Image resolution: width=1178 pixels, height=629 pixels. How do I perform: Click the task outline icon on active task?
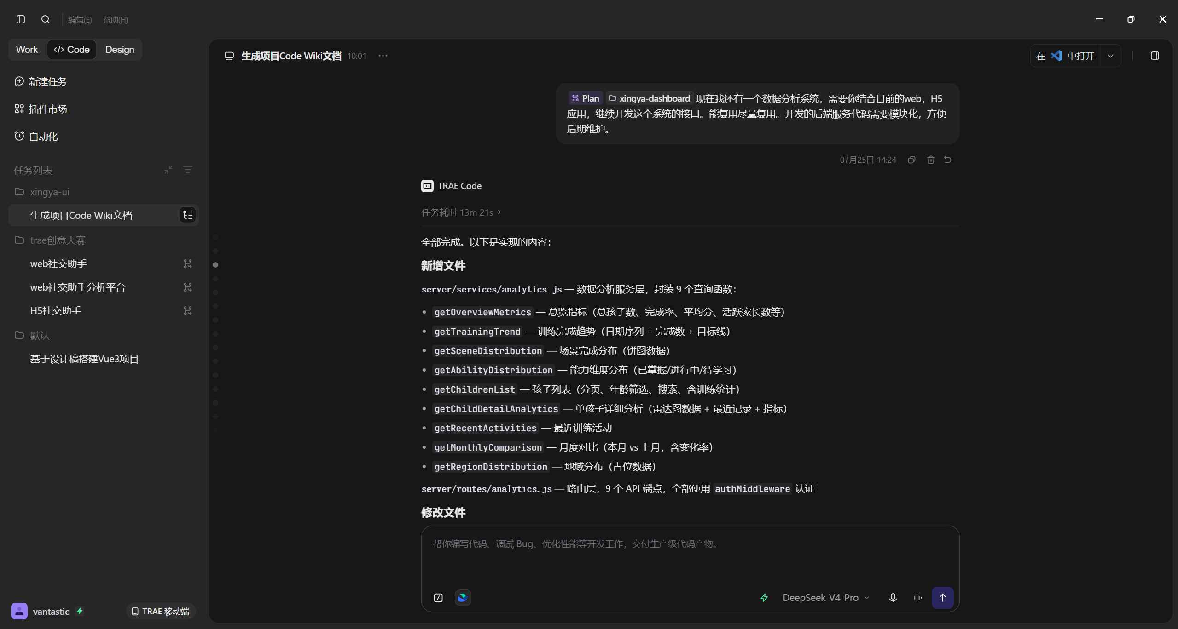[x=188, y=215]
